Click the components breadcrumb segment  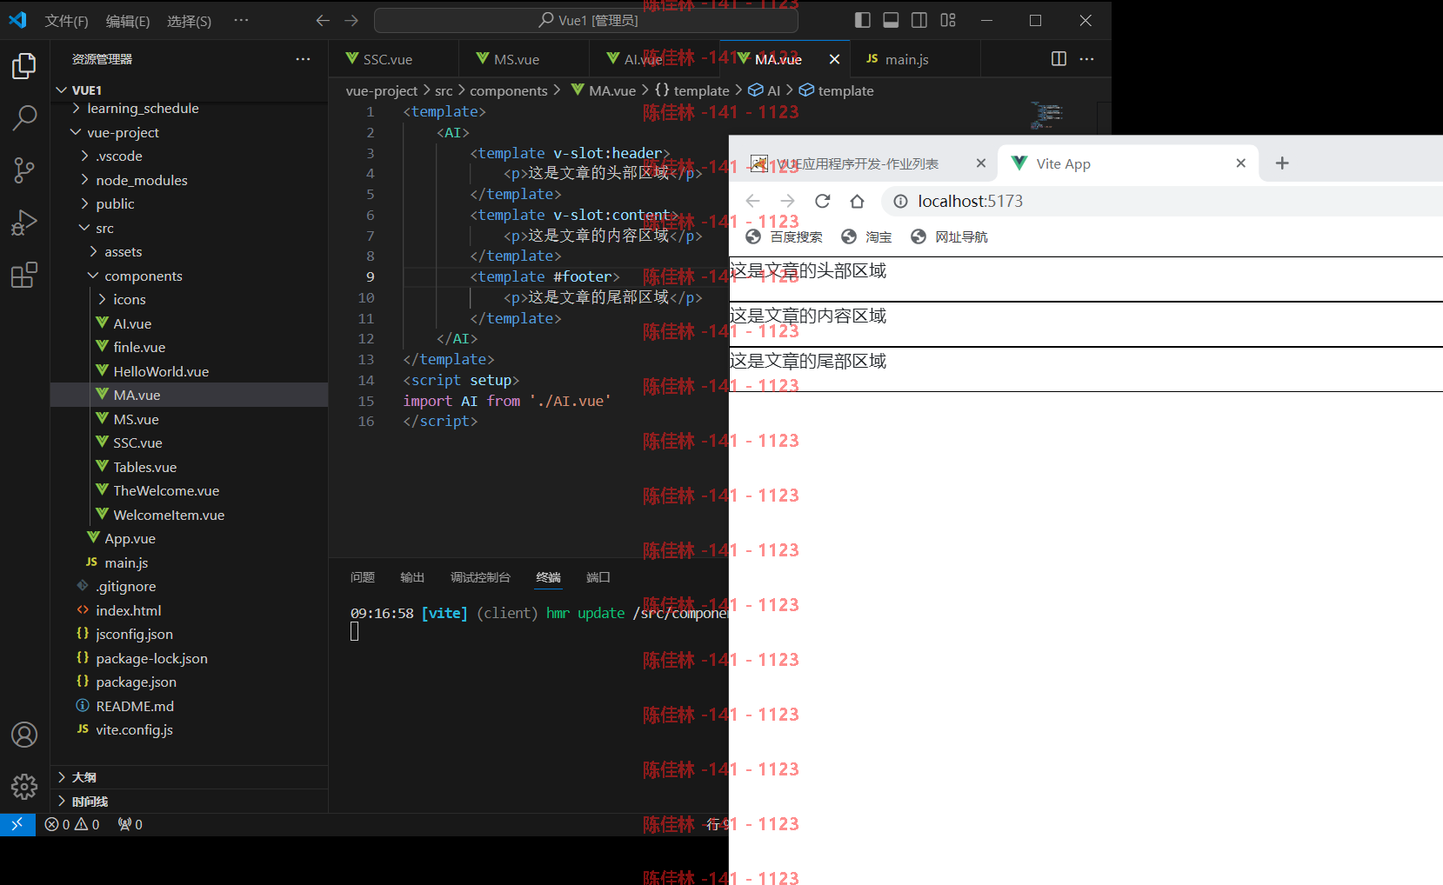pyautogui.click(x=509, y=90)
